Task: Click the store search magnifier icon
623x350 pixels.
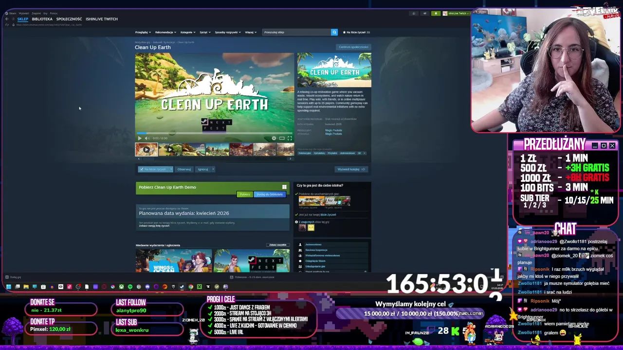Action: (334, 32)
